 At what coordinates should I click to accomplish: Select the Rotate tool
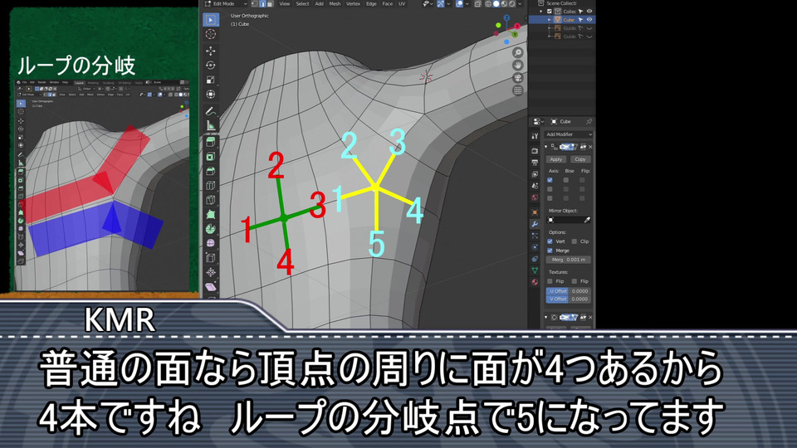coord(210,66)
